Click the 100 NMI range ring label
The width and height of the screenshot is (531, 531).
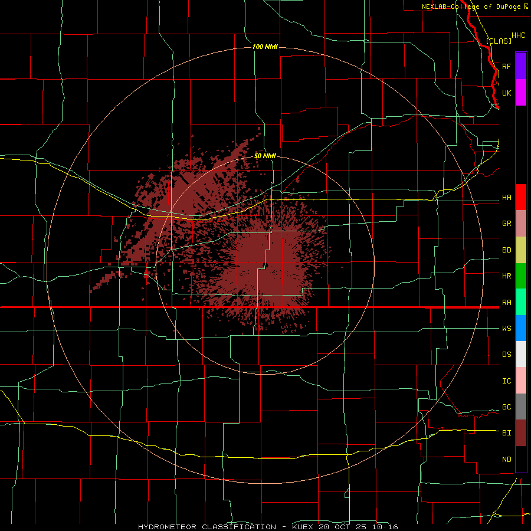pos(265,47)
